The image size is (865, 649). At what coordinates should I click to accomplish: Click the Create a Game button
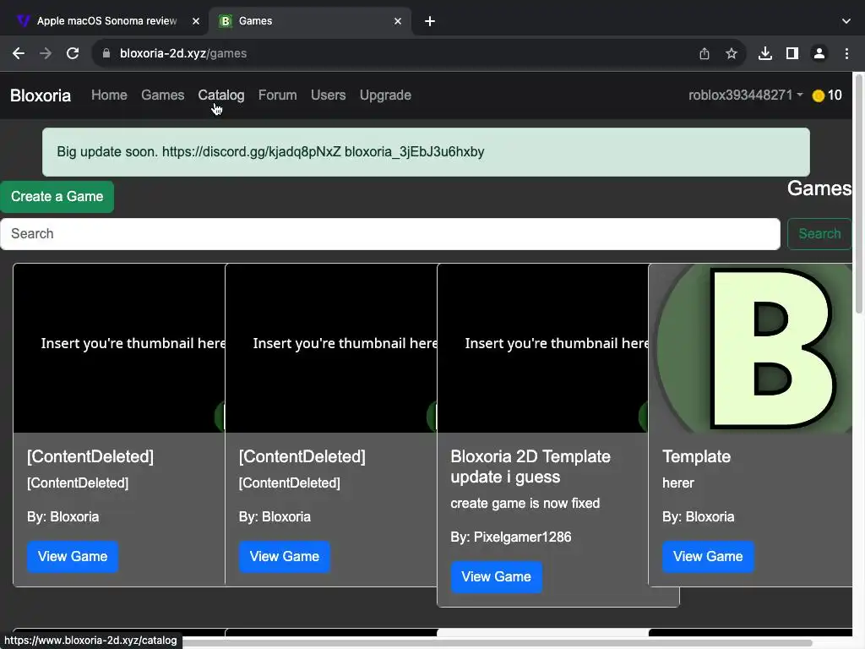(57, 196)
